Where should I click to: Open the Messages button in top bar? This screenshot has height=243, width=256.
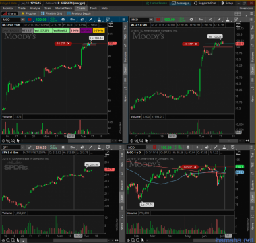[181, 3]
